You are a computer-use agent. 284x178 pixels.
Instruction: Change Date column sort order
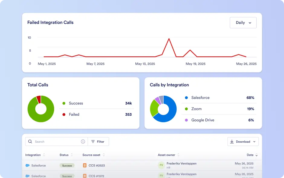(x=257, y=155)
